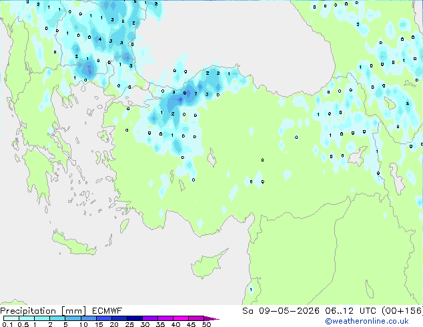Click the '[mm]' unit label
Screen dimensions: 423x327
coord(73,311)
